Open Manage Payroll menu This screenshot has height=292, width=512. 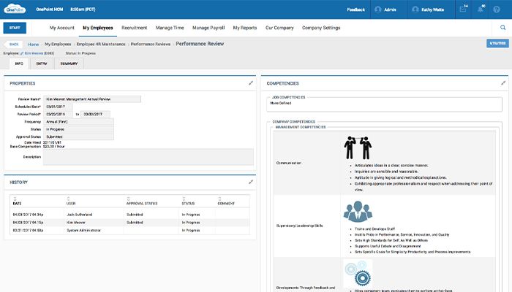(208, 28)
